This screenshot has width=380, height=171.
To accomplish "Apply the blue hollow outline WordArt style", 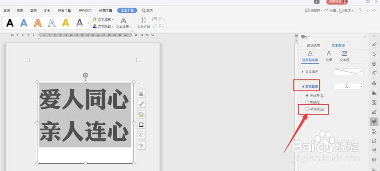I will tap(52, 23).
